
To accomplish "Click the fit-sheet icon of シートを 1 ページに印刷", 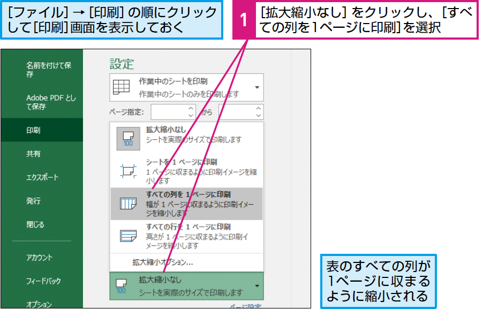I will pos(128,171).
